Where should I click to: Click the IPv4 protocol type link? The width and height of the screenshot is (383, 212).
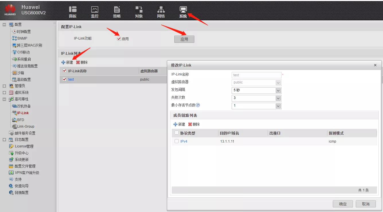point(184,141)
